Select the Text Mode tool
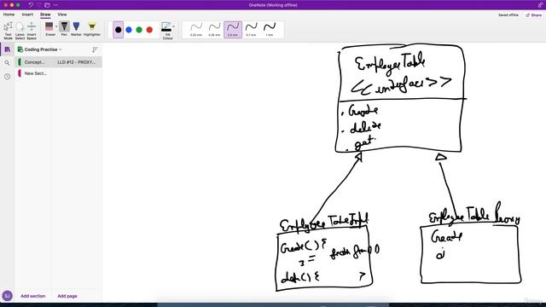 [8, 31]
